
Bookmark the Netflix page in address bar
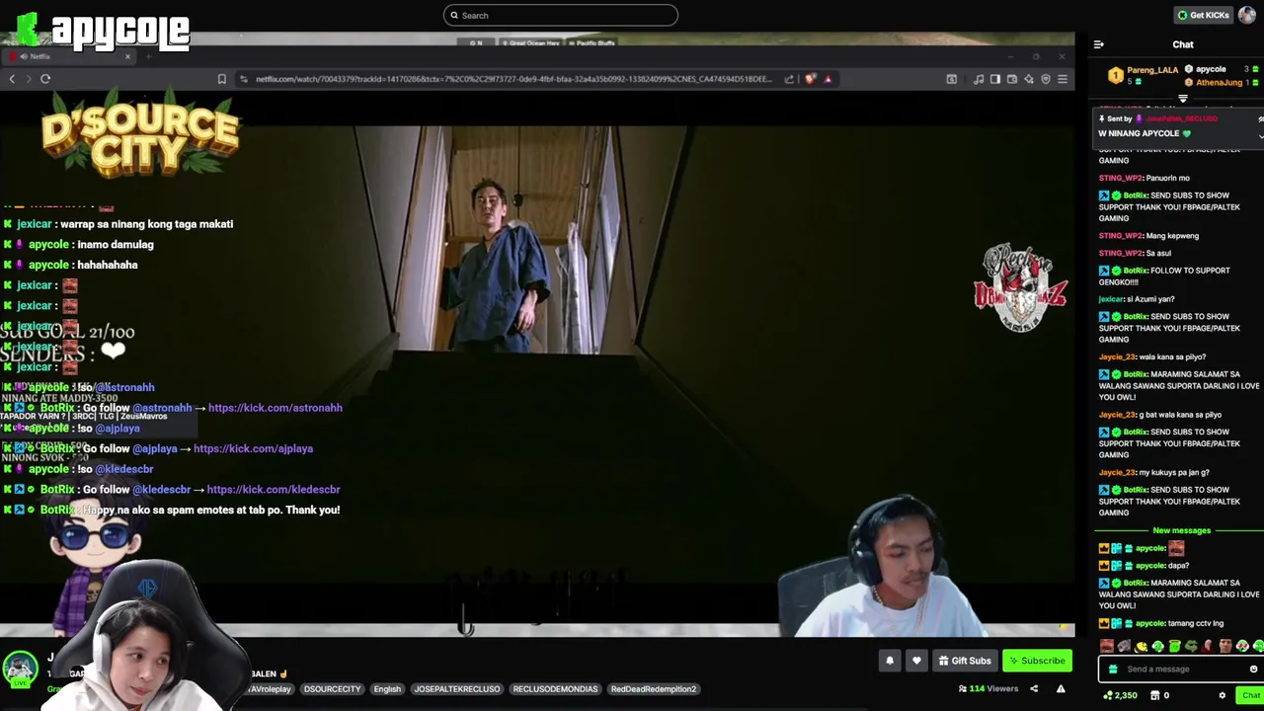coord(221,79)
